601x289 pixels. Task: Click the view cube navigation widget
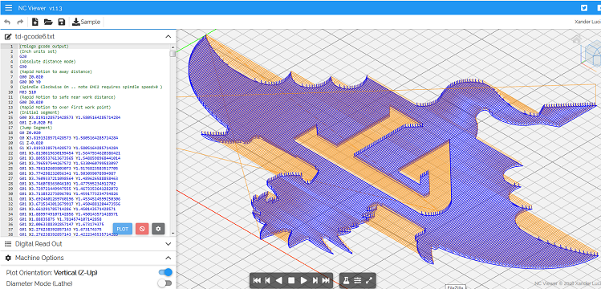(592, 54)
